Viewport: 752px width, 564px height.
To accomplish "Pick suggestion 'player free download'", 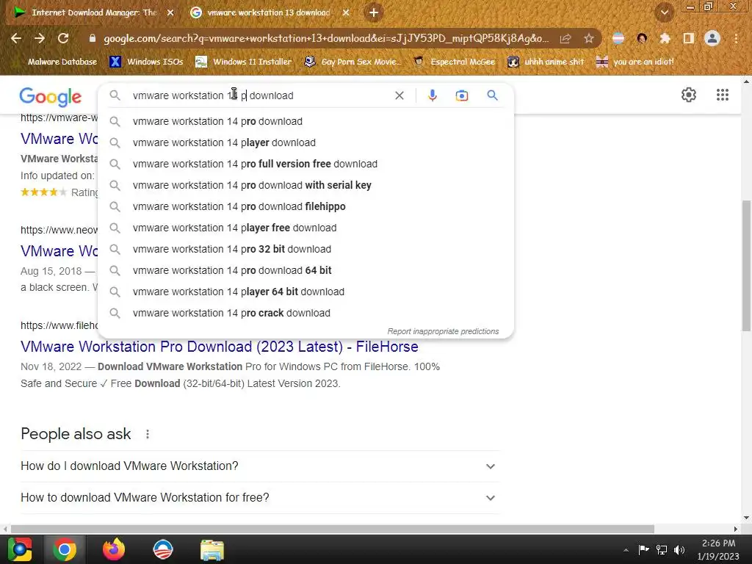I will (305, 228).
